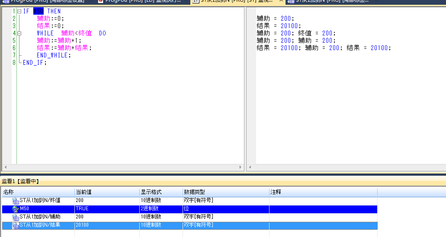Image resolution: width=446 pixels, height=237 pixels.
Task: Click the grid icon on rightmost ST tab
Action: pos(290,1)
